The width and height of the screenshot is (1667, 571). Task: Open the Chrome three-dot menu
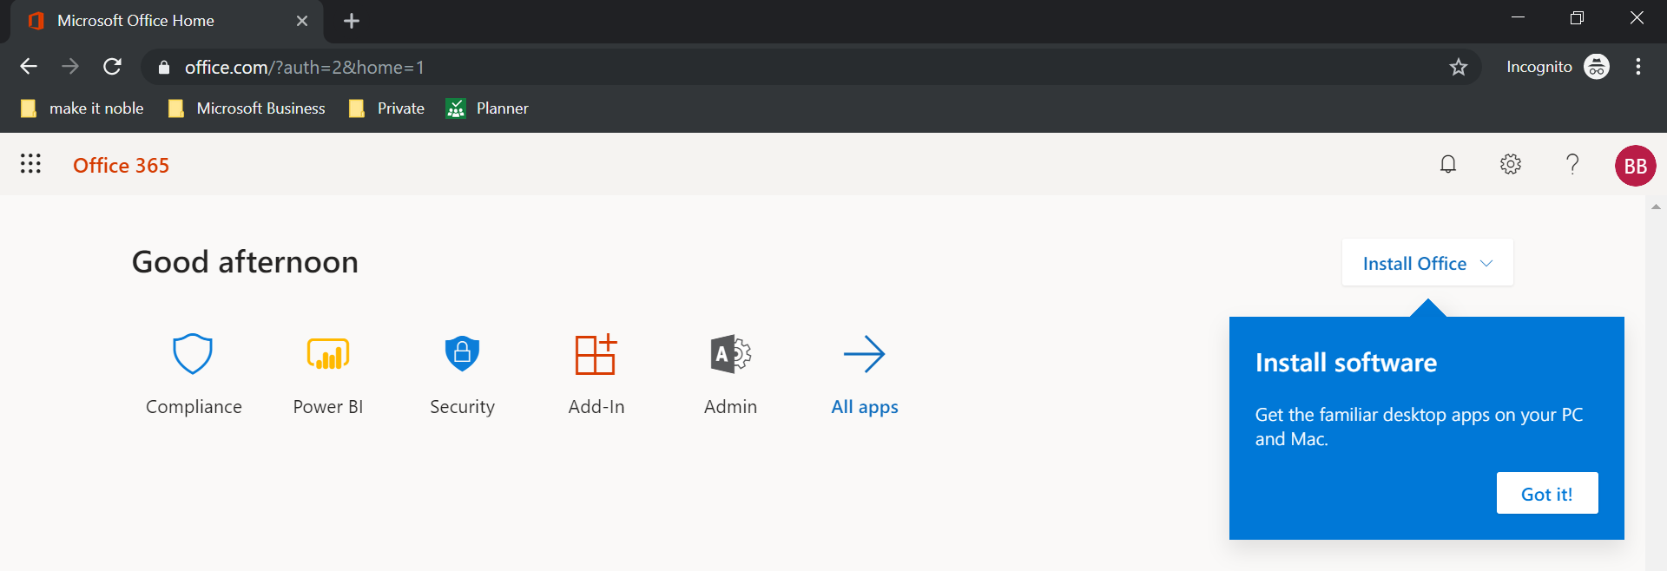(x=1638, y=67)
